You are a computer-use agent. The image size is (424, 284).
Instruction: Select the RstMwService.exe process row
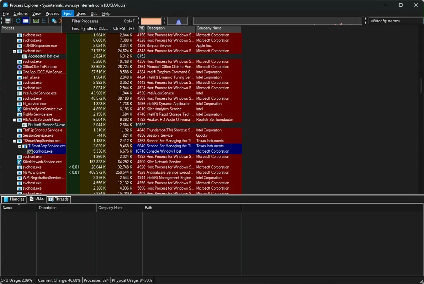tap(121, 114)
